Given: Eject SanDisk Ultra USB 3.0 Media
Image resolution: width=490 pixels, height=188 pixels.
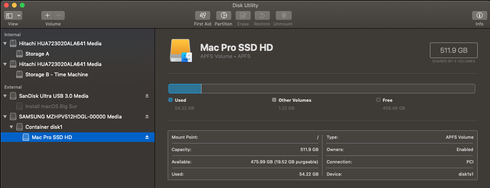Looking at the screenshot, I should point(147,96).
